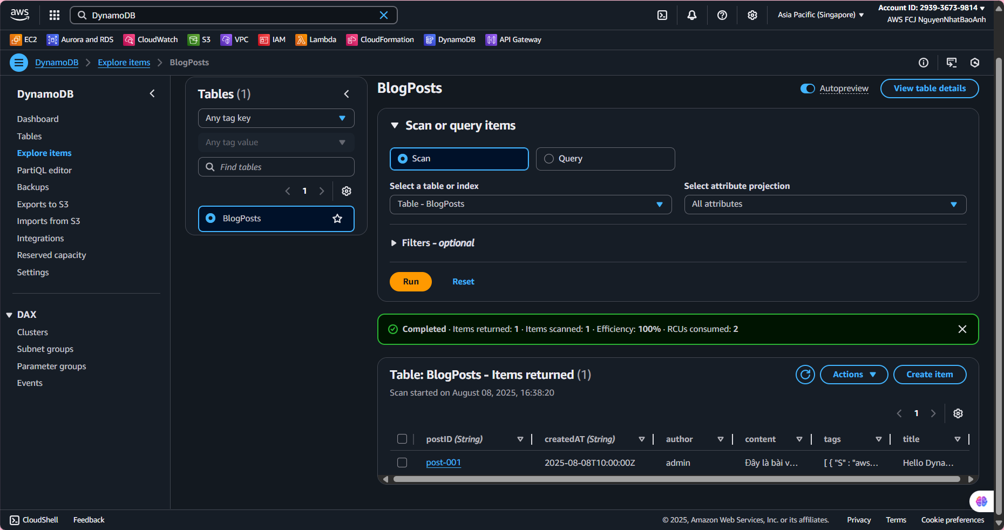Select the Query radio option
1004x530 pixels.
(x=549, y=159)
